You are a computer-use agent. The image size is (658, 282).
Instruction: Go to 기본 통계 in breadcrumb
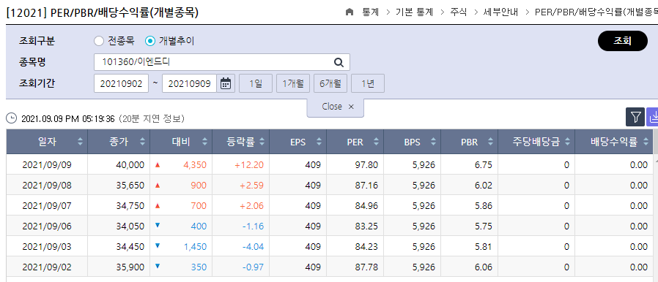coord(414,12)
